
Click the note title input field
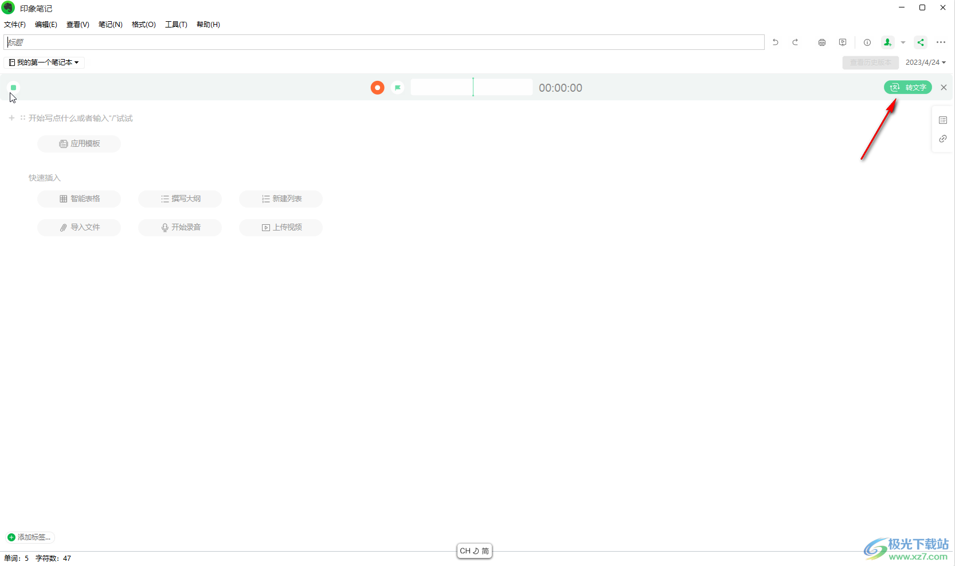tap(384, 42)
